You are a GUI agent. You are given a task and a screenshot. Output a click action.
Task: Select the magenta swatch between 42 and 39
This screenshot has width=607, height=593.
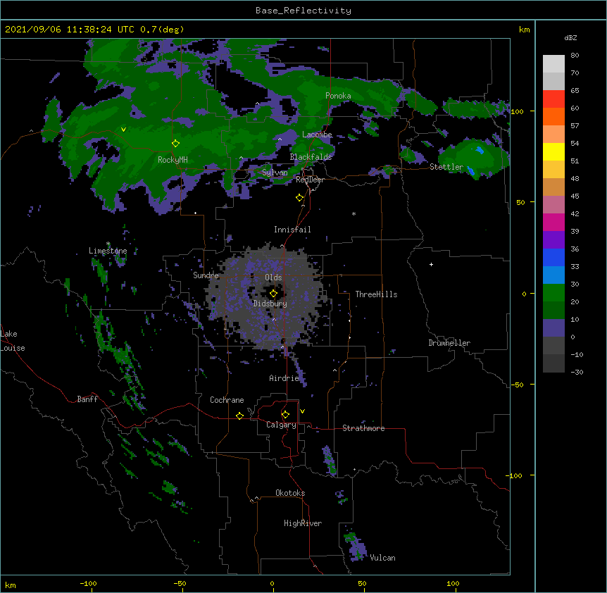(x=553, y=222)
